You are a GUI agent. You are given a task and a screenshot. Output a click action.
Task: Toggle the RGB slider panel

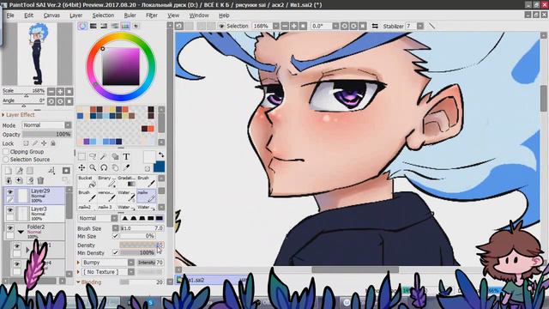pos(94,26)
